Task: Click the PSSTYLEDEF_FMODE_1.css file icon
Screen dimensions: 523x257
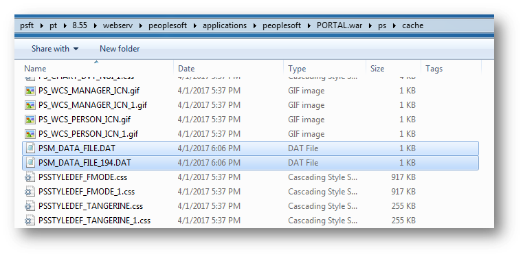Action: 30,192
